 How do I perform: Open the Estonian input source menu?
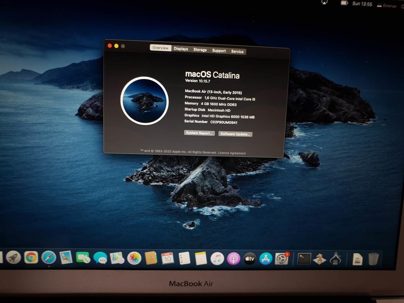[387, 5]
